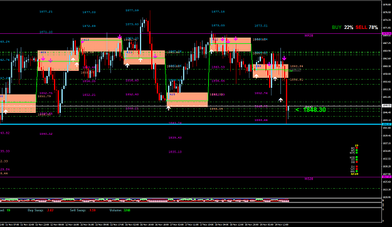This screenshot has height=227, width=392.
Task: Click the magenta 1852.40 level label
Action: coord(132,95)
